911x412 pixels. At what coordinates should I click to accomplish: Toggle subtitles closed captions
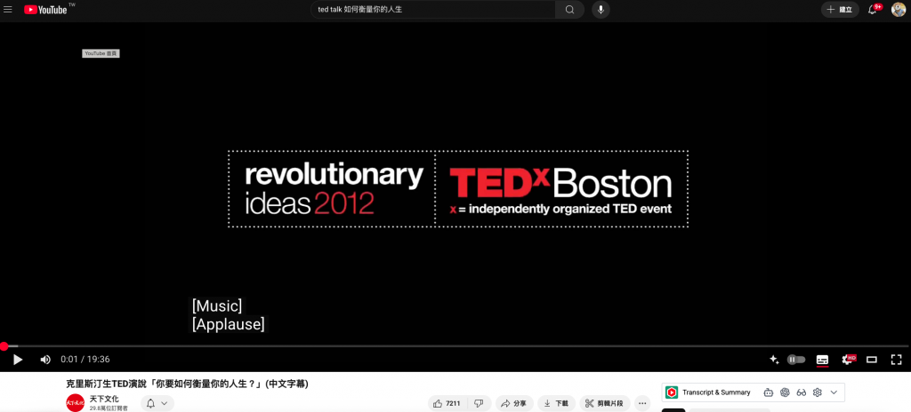click(x=822, y=360)
